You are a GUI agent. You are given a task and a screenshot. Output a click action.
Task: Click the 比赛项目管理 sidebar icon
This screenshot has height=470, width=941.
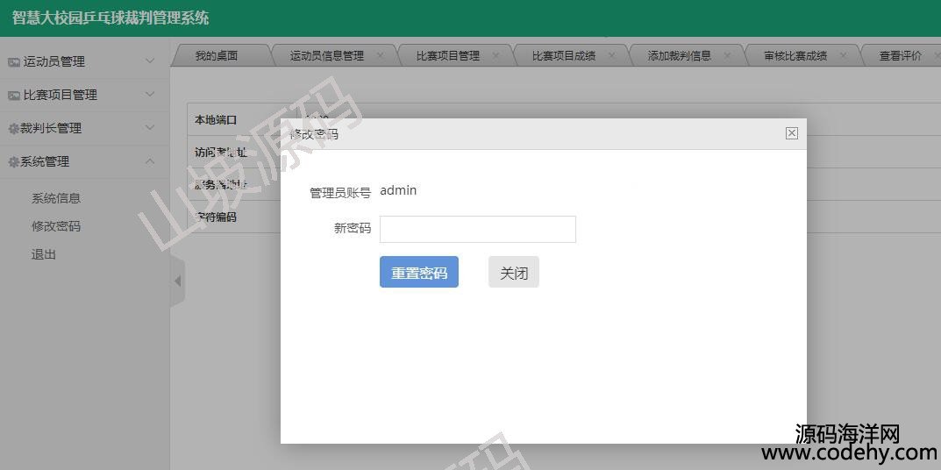pos(13,96)
